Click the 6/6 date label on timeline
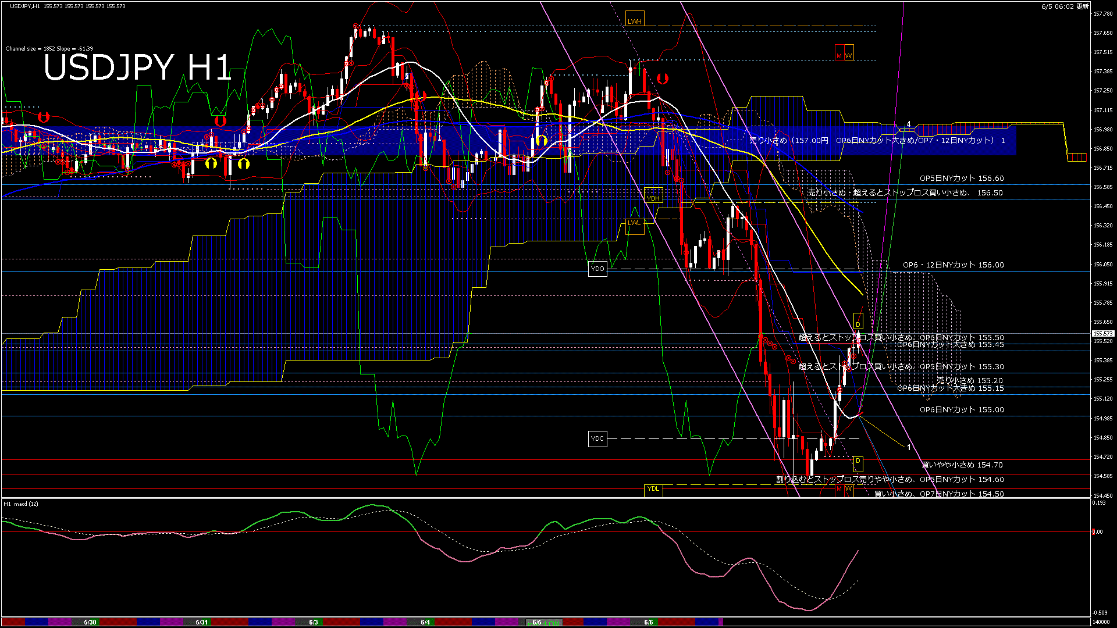This screenshot has height=628, width=1117. [x=649, y=622]
